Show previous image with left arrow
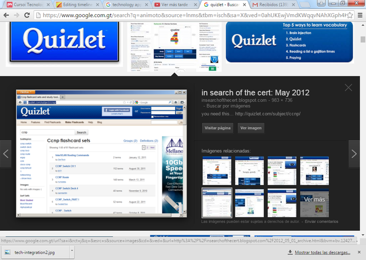 pyautogui.click(x=6, y=154)
